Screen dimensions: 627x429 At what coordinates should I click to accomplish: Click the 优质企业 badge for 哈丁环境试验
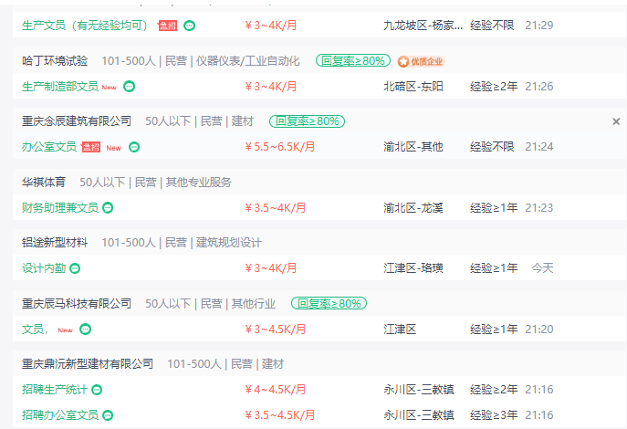point(421,61)
